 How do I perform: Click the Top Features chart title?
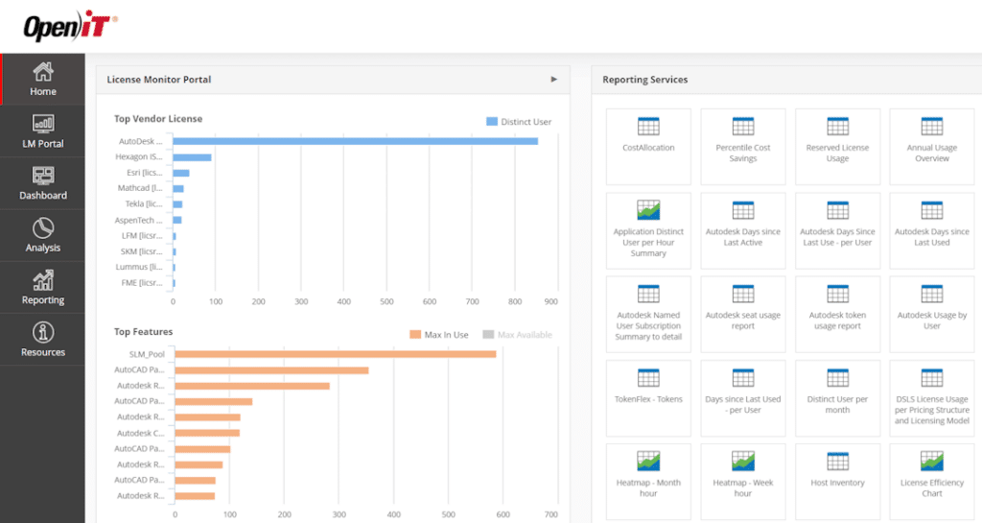click(x=143, y=331)
